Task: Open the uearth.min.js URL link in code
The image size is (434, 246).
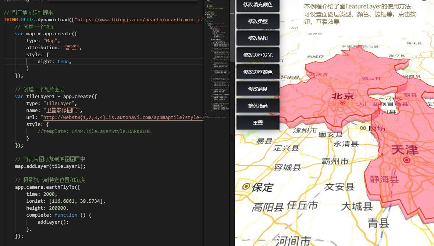Action: (139, 19)
